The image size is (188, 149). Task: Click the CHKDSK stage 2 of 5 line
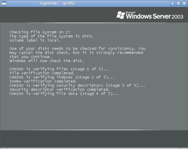(62, 77)
